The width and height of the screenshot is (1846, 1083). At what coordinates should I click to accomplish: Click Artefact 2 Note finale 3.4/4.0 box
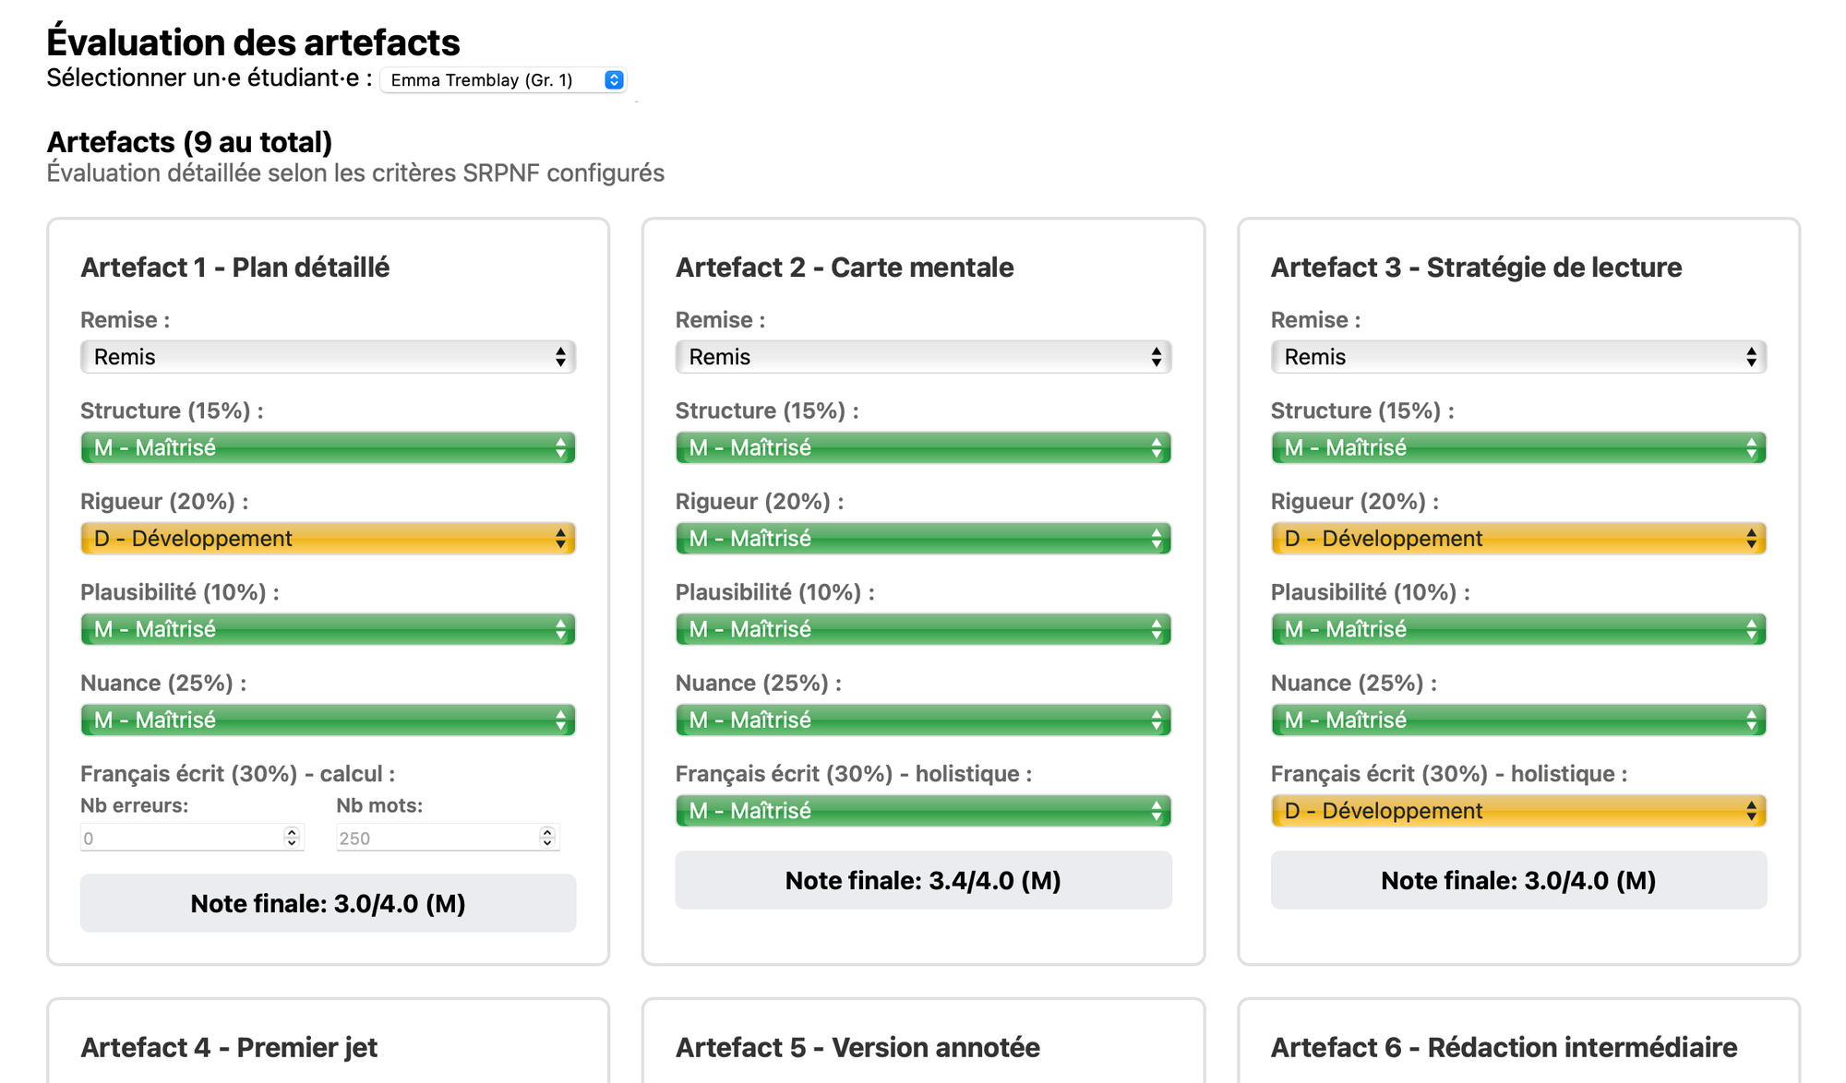[x=923, y=880]
